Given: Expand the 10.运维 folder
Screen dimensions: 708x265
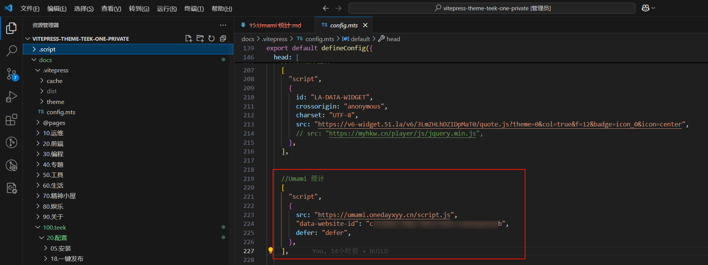Looking at the screenshot, I should [x=128, y=133].
